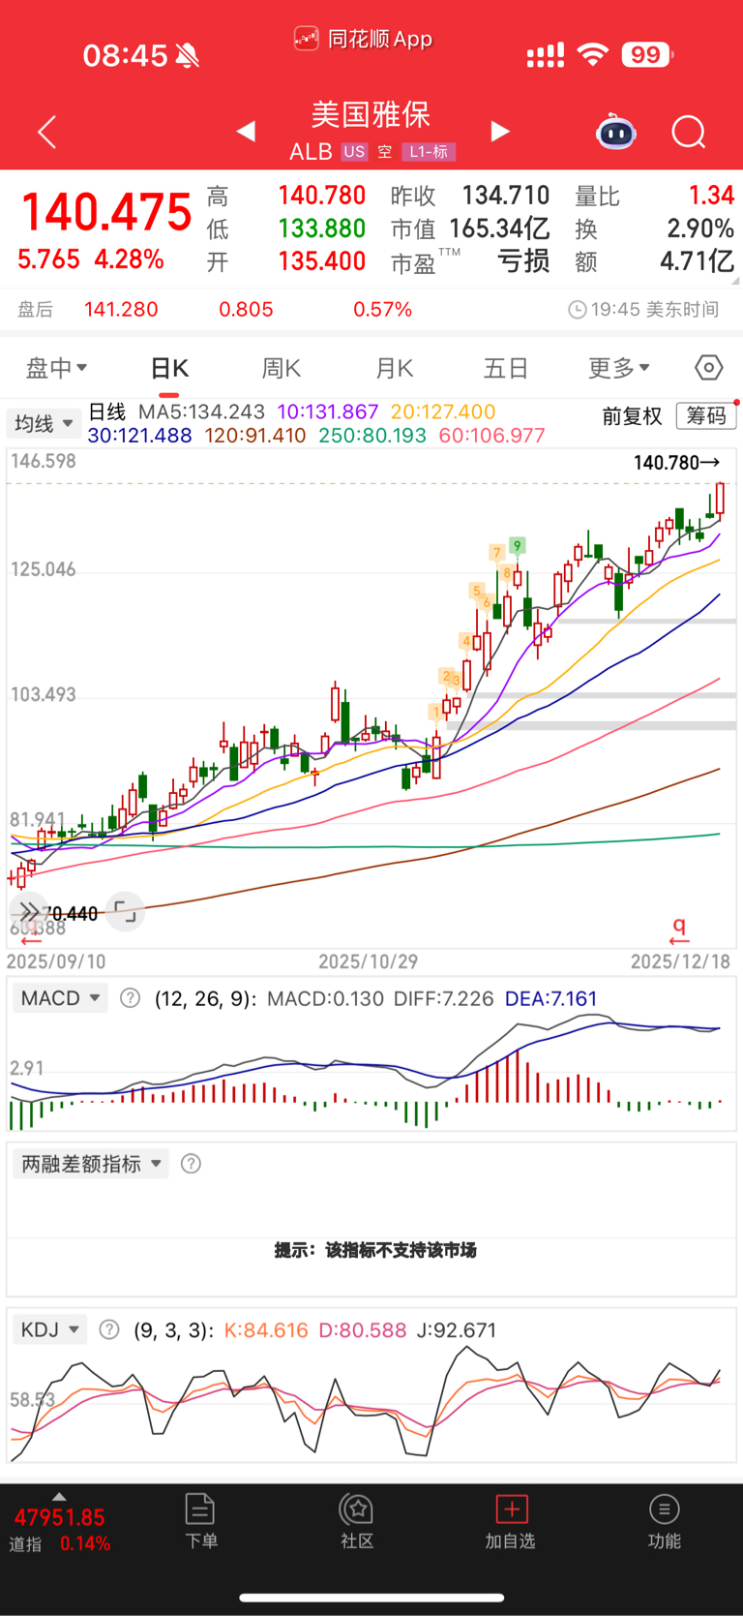Switch to previous stock with left triangle
Screen dimensions: 743x1616
pyautogui.click(x=246, y=131)
